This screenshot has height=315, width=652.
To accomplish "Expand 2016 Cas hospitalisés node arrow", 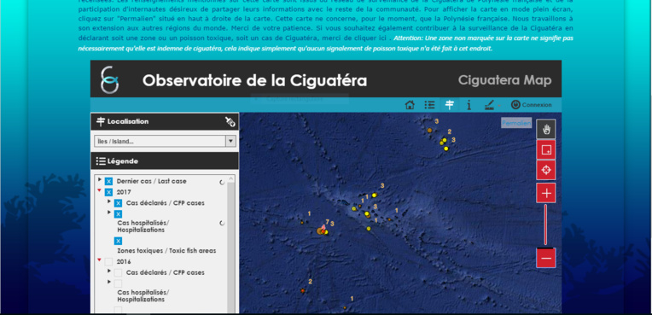I will click(109, 282).
